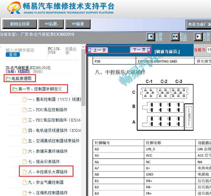The height and width of the screenshot is (196, 211).
Task: Click the [当前：线路图] link
Action: [x=18, y=71]
